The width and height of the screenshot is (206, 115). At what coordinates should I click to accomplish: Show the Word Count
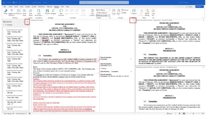click(24, 12)
